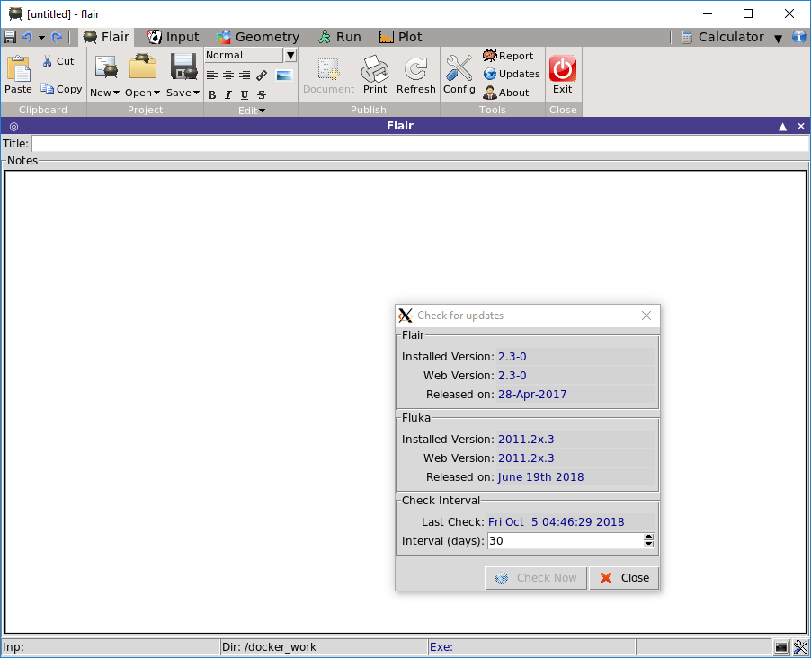Click the Title input field

[420, 143]
